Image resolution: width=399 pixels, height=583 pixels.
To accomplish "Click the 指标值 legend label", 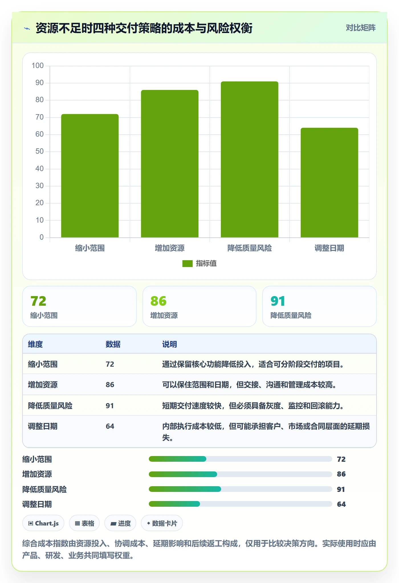I will tap(206, 264).
